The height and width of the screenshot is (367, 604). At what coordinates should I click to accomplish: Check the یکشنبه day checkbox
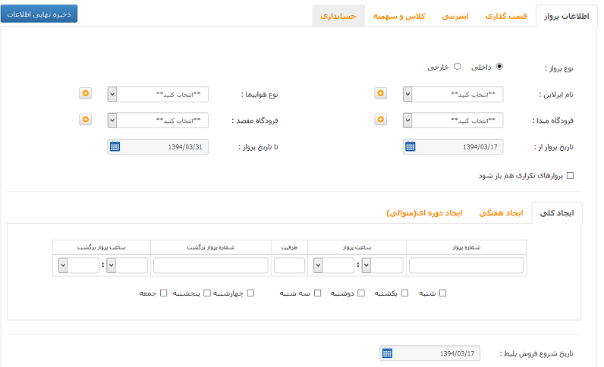point(404,293)
